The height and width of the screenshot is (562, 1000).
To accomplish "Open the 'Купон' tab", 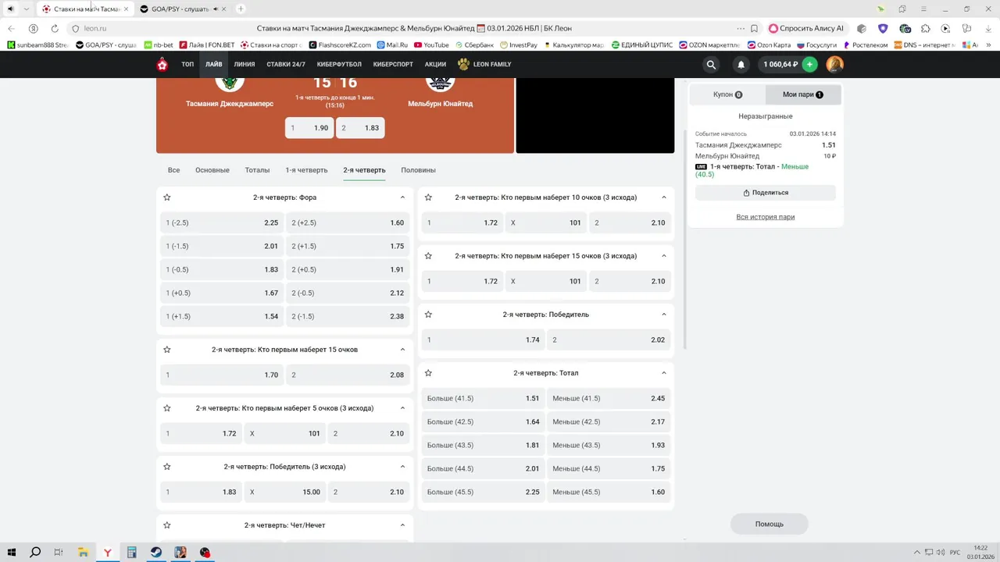I will pos(727,94).
